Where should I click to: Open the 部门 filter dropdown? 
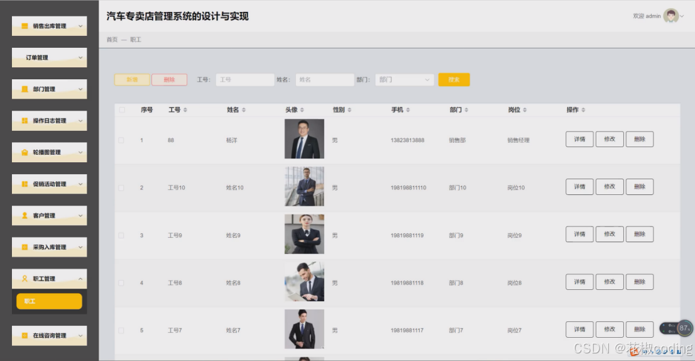click(404, 80)
